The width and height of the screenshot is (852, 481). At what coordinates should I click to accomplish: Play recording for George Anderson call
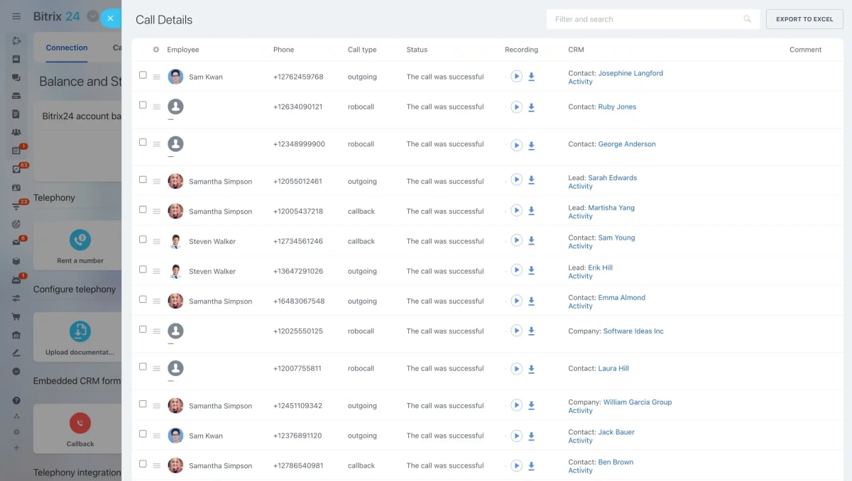(x=517, y=145)
